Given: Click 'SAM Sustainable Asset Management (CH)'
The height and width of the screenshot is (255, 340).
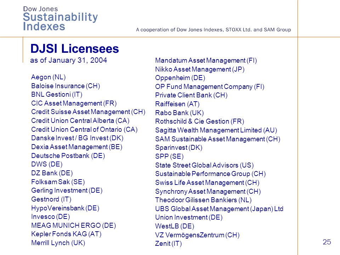Looking at the screenshot, I should tap(218, 139).
